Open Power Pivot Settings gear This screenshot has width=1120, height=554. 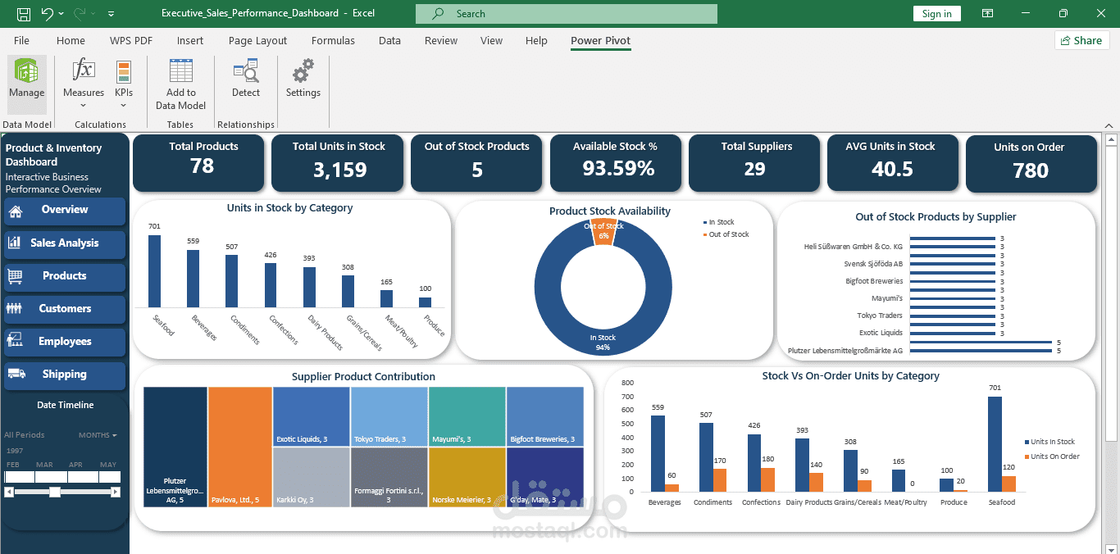[x=303, y=80]
